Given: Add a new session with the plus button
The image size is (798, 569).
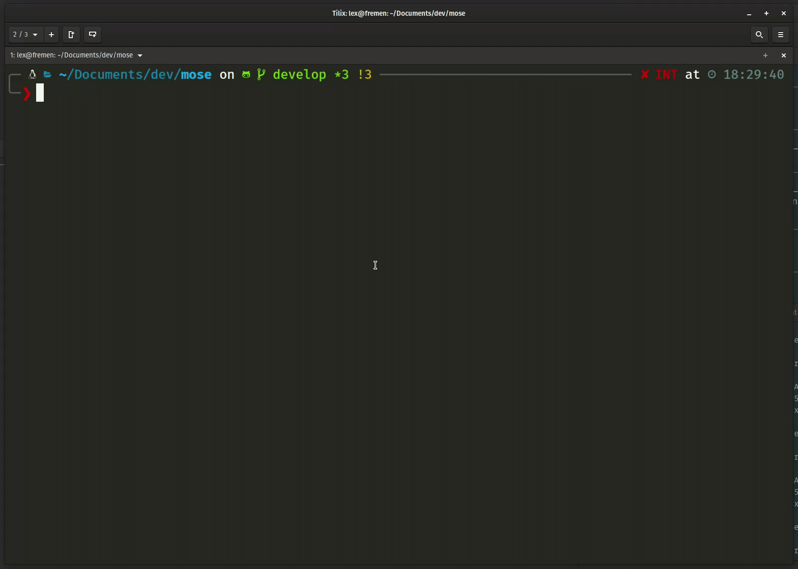Looking at the screenshot, I should (x=51, y=35).
